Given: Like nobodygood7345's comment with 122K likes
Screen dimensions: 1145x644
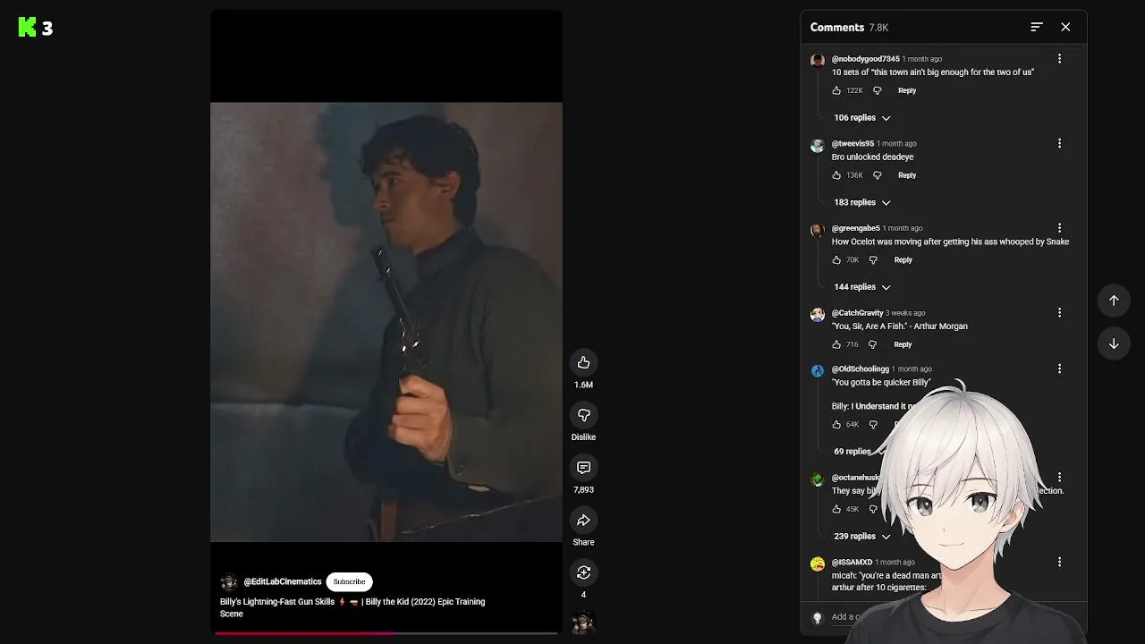Looking at the screenshot, I should click(x=836, y=90).
